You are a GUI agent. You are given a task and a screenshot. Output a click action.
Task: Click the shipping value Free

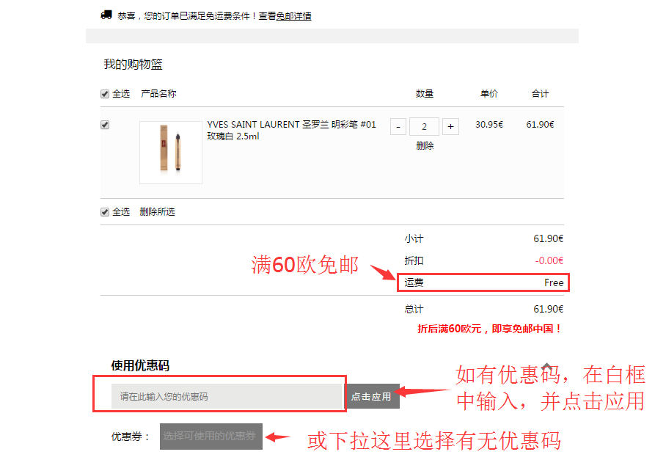(x=554, y=283)
